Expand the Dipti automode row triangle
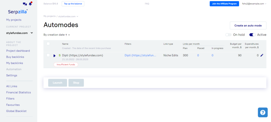Viewport: 271px width, 122px height. (x=55, y=56)
